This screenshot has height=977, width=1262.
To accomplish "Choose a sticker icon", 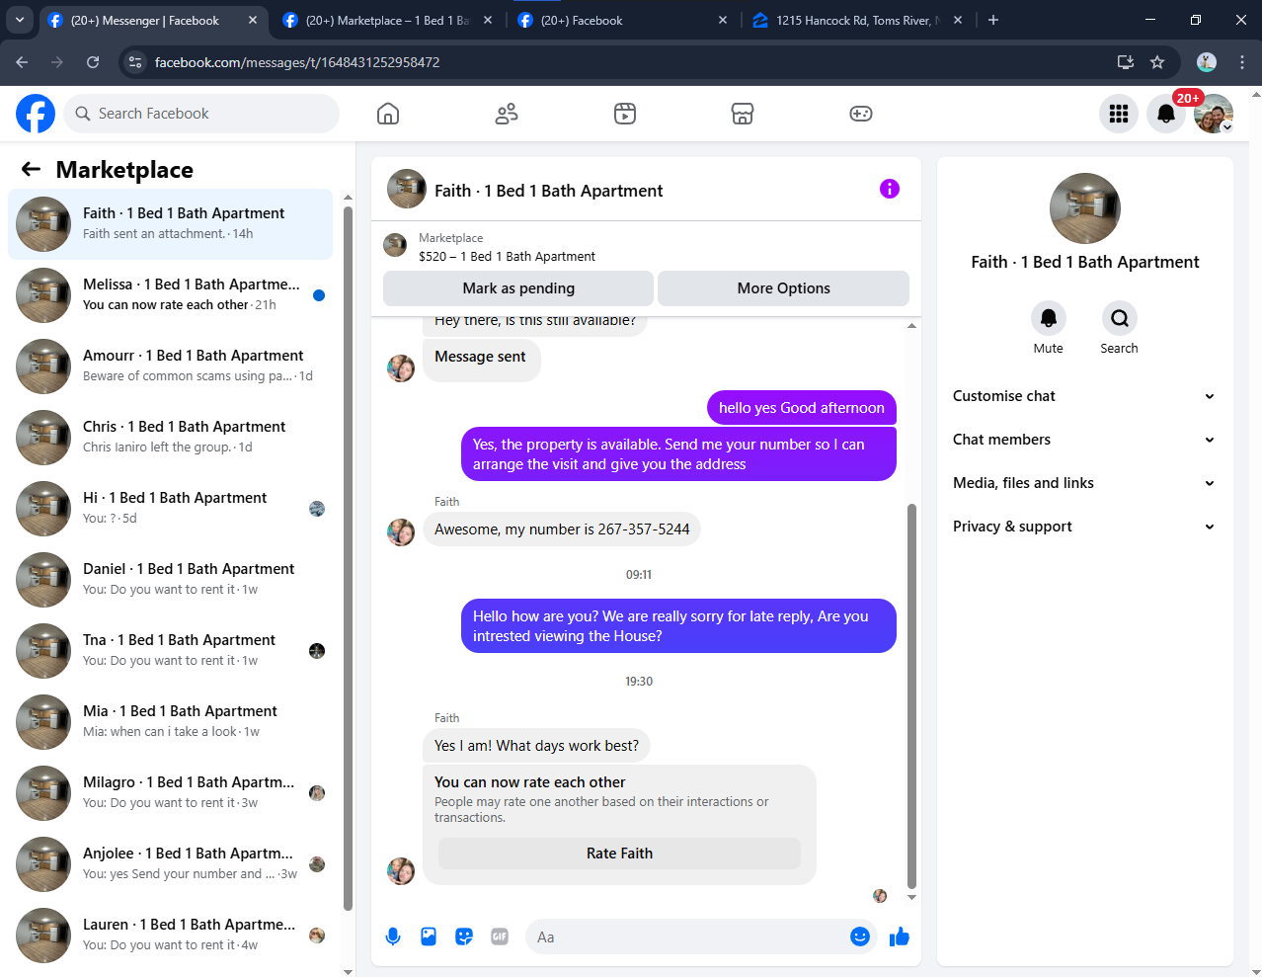I will click(x=464, y=936).
